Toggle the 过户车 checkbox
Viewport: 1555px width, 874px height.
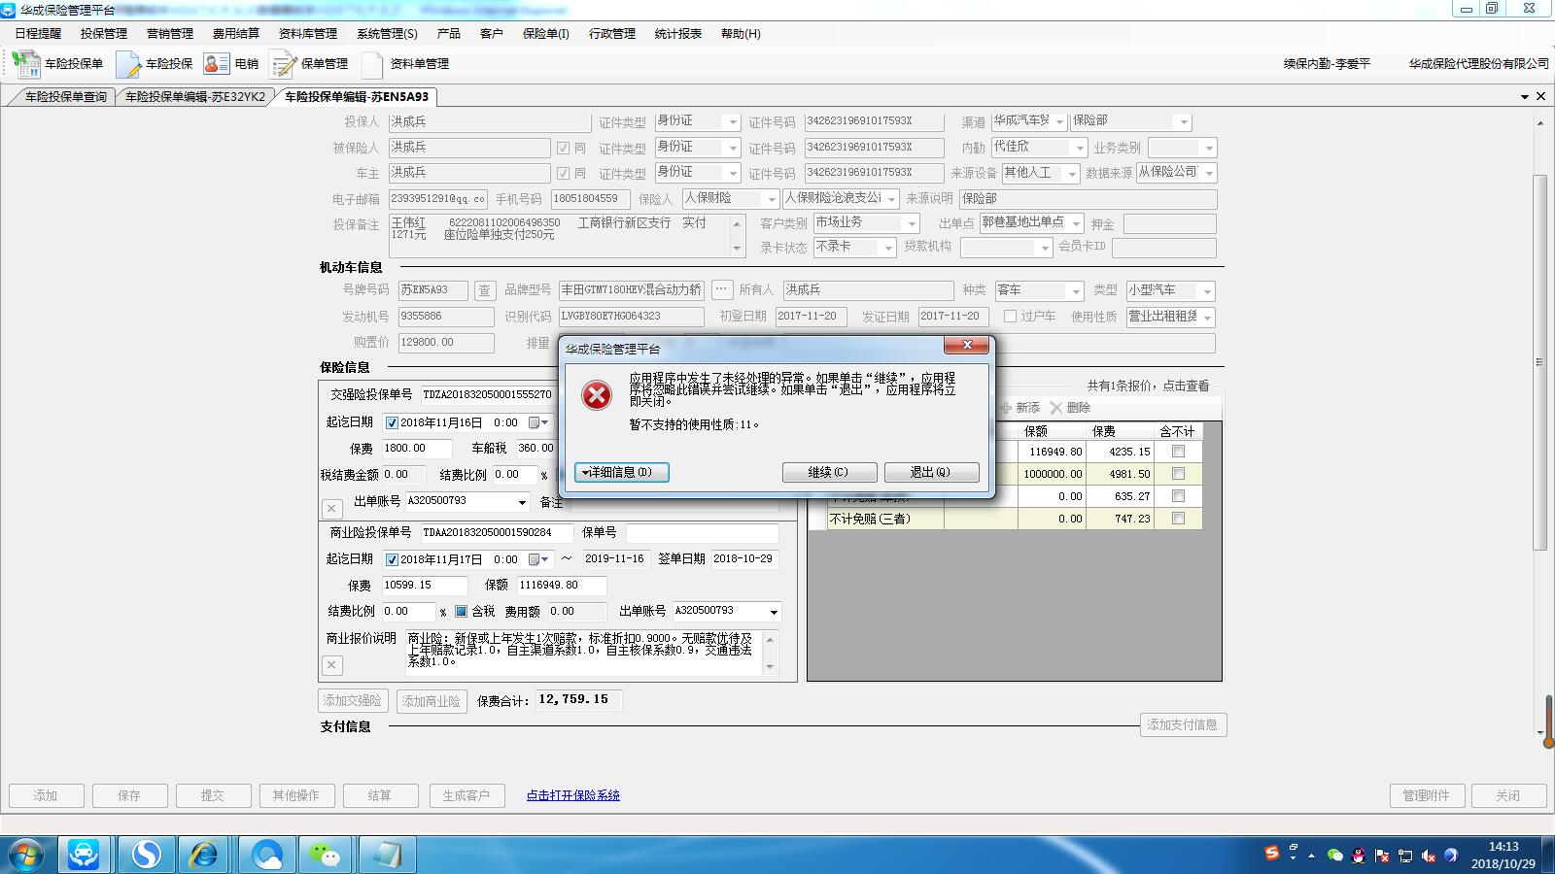[1010, 317]
